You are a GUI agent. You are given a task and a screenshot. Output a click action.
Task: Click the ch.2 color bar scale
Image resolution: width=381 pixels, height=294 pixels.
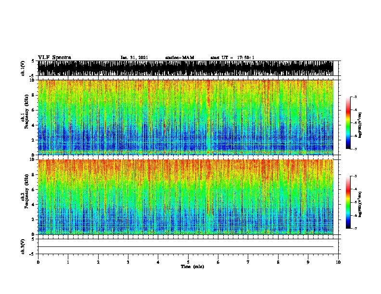[348, 202]
